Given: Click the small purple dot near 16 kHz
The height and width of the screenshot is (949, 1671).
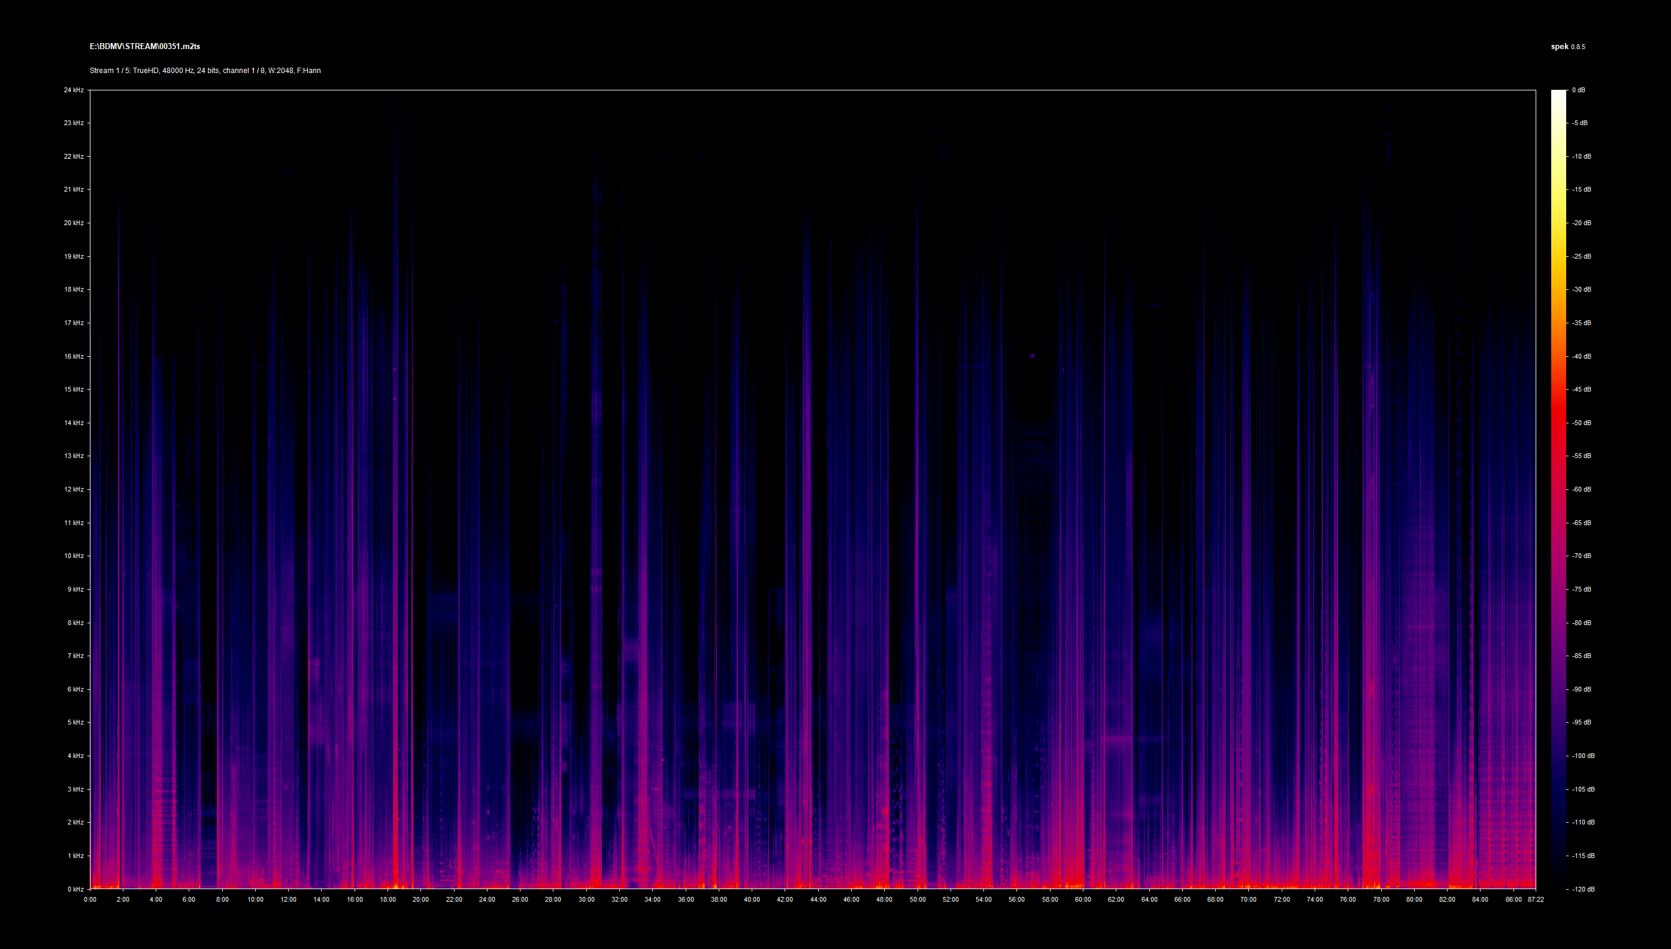Looking at the screenshot, I should 1032,356.
